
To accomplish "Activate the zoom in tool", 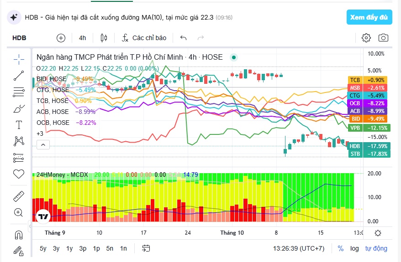I will 19,212.
